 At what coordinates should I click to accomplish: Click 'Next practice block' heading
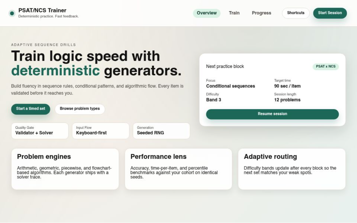point(225,67)
